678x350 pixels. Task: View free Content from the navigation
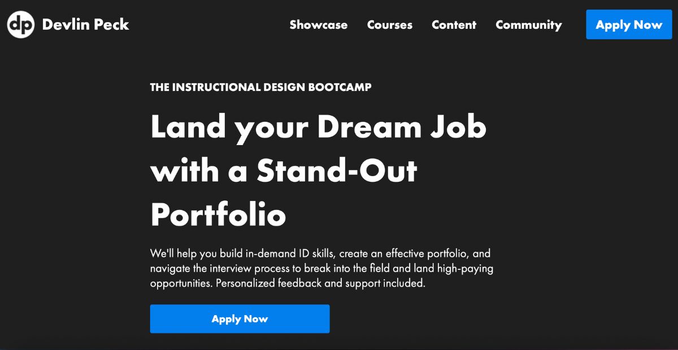(454, 25)
